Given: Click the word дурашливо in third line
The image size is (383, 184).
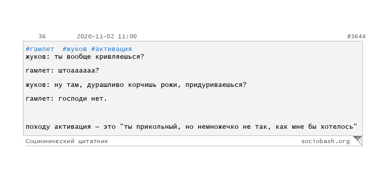Looking at the screenshot, I should click(105, 85).
